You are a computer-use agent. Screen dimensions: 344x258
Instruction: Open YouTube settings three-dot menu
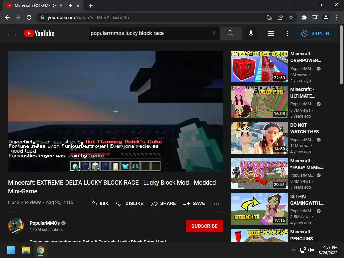(x=287, y=33)
